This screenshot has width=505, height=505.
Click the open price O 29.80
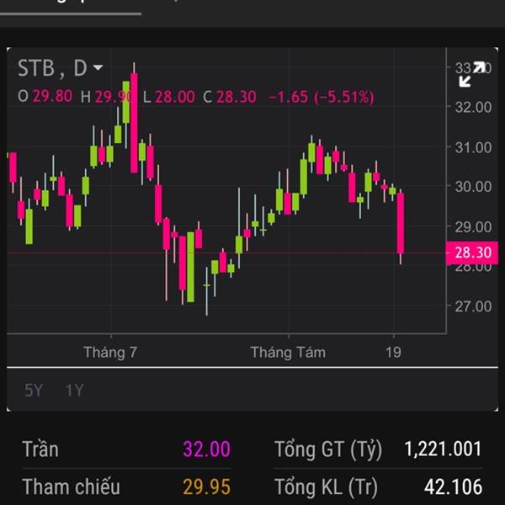click(45, 96)
